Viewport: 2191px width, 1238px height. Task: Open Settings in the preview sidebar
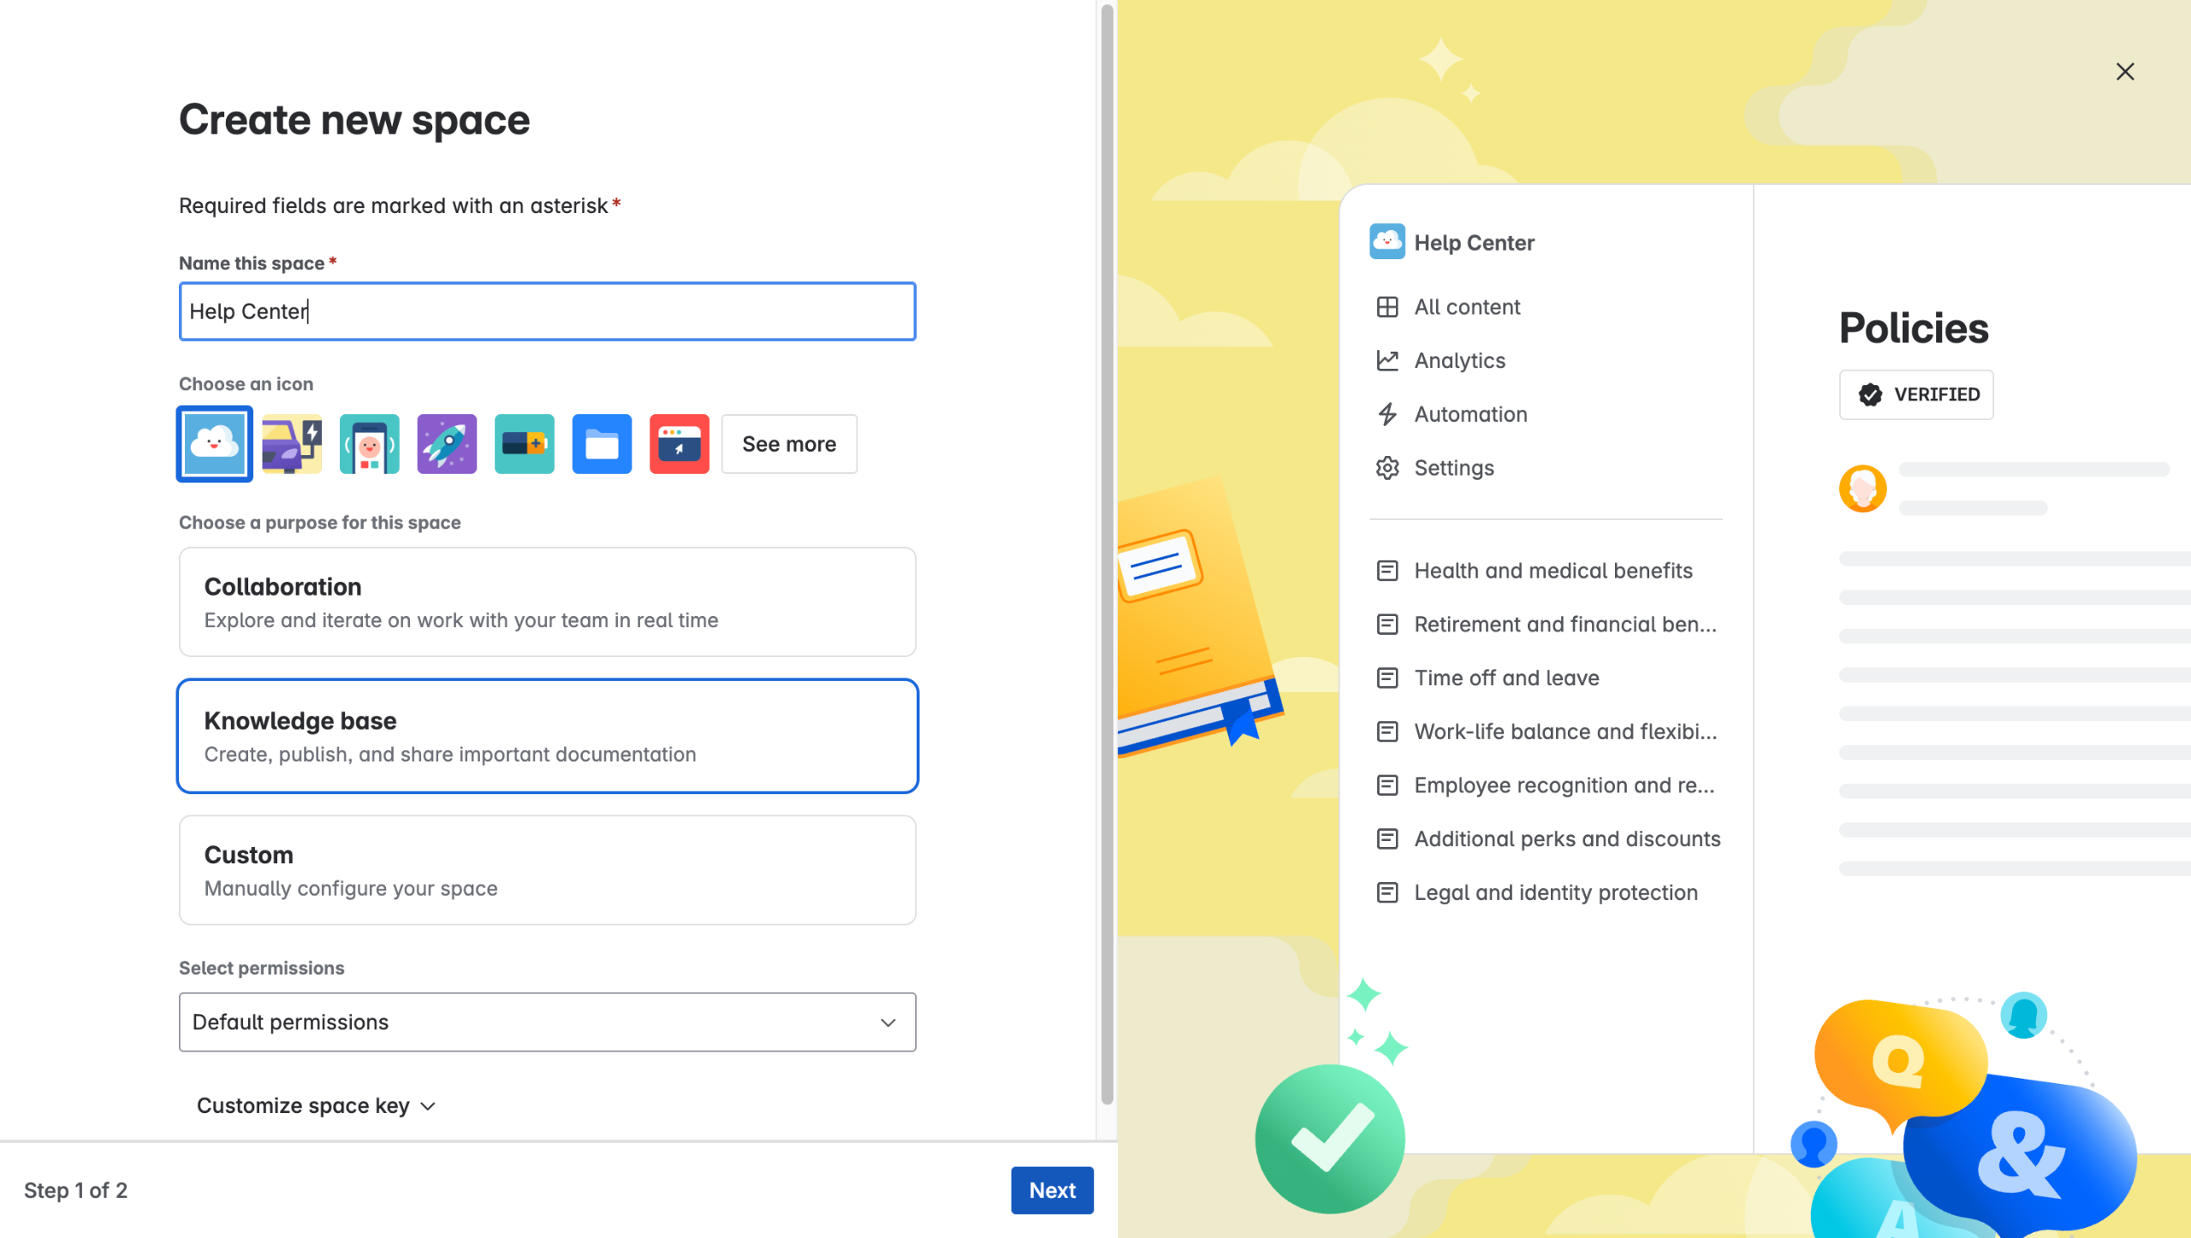pyautogui.click(x=1454, y=468)
